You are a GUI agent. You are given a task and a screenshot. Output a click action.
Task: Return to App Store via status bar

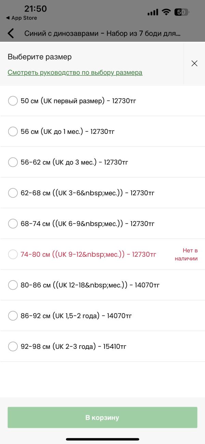coord(21,18)
